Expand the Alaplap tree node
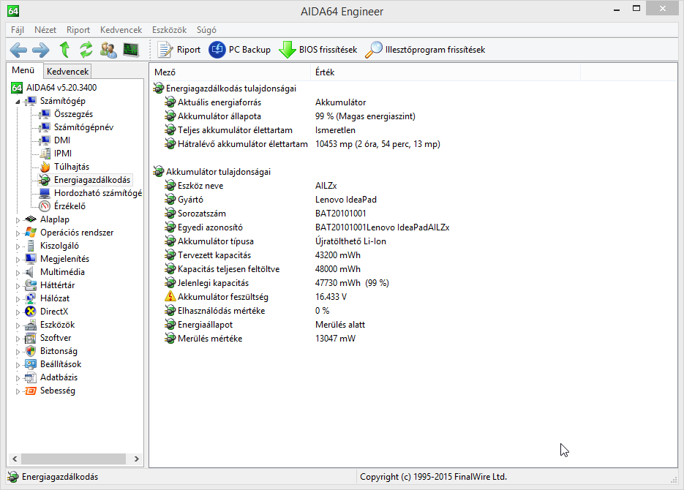The height and width of the screenshot is (490, 684). point(18,220)
